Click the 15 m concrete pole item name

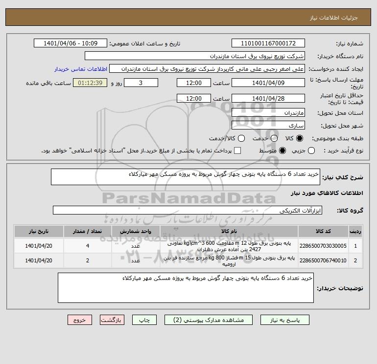pos(229,261)
